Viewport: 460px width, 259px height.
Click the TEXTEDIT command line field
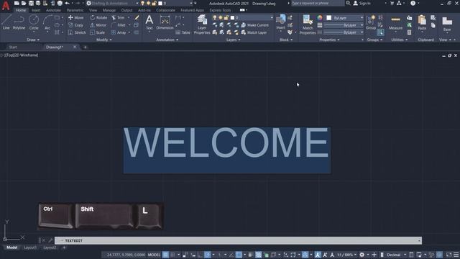tap(238, 240)
